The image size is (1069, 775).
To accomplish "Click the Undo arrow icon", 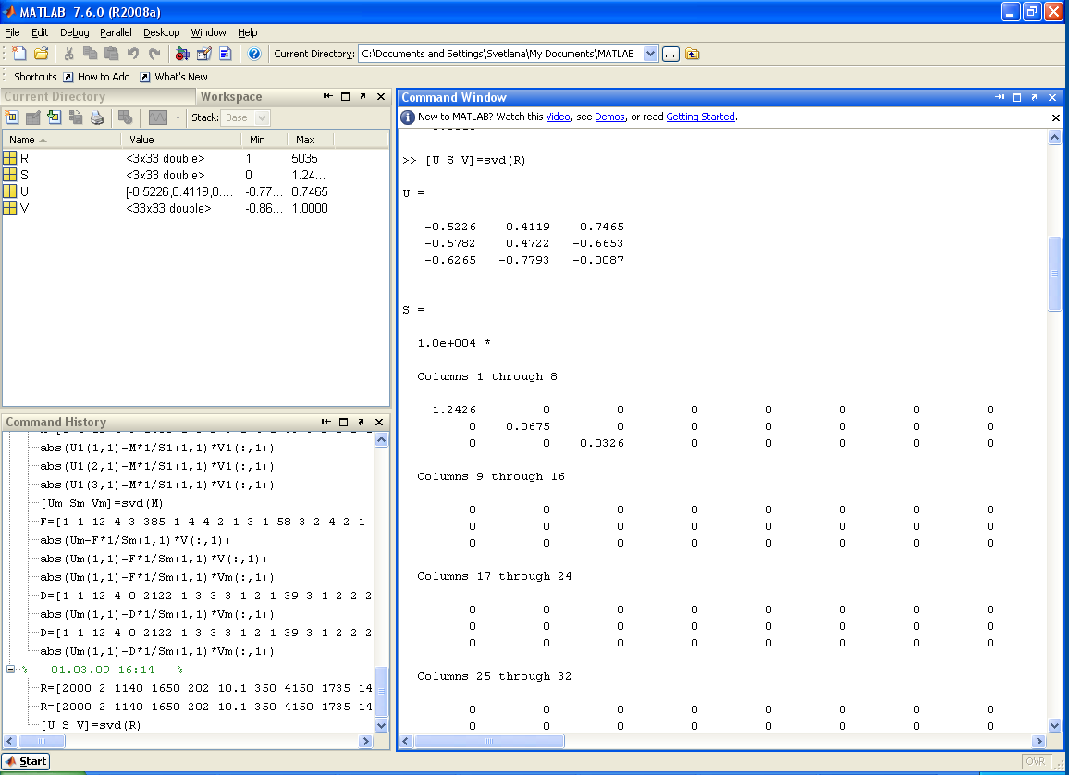I will tap(133, 53).
